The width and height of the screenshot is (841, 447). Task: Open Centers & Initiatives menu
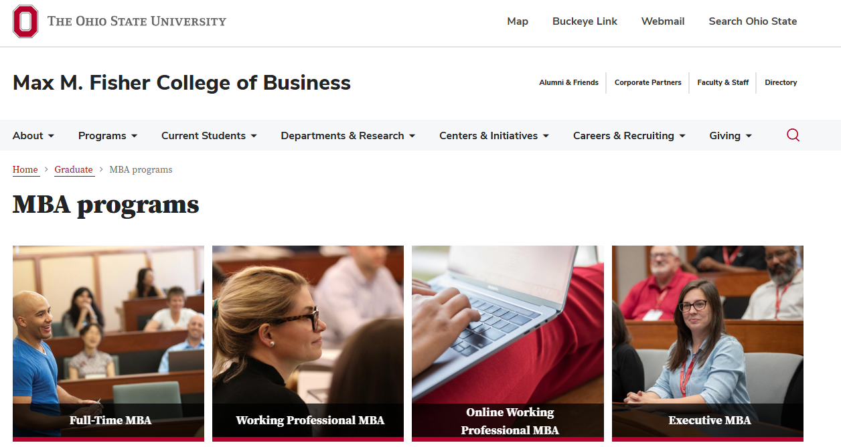tap(493, 136)
